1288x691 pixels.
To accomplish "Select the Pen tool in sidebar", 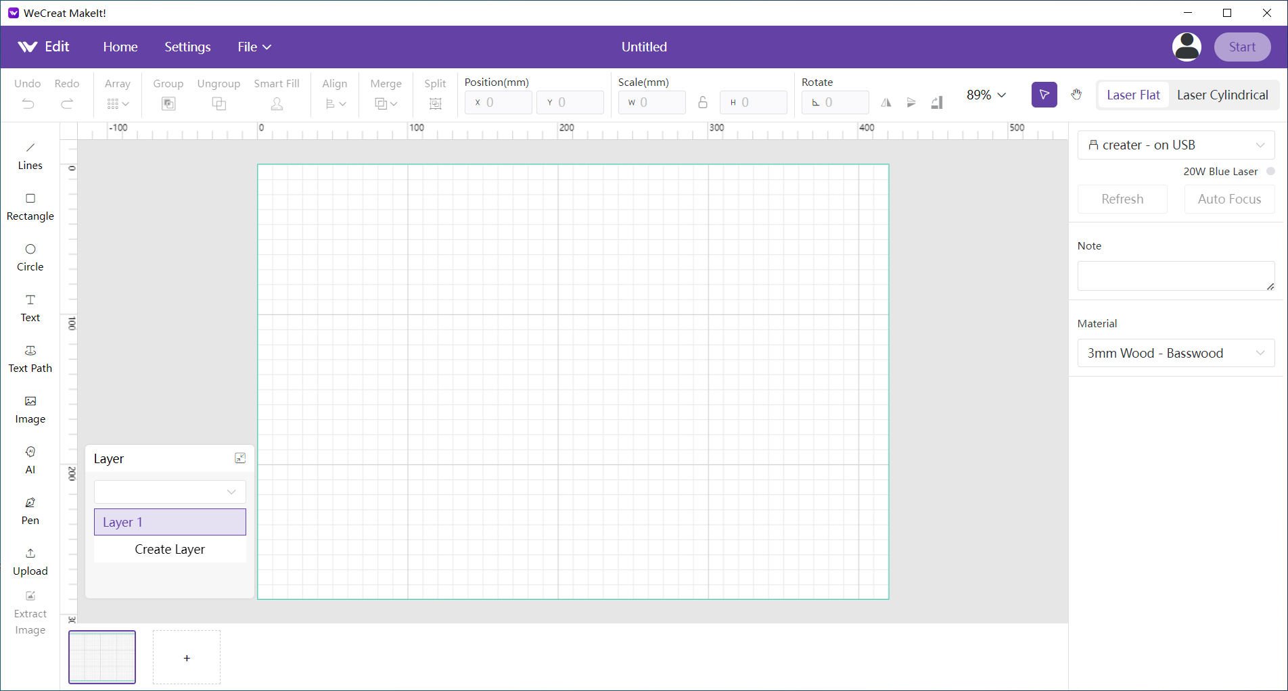I will [x=30, y=511].
